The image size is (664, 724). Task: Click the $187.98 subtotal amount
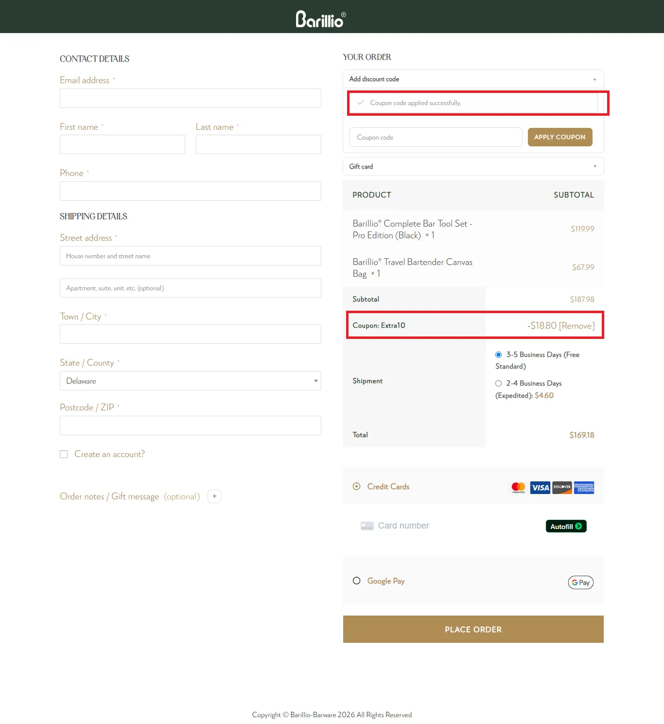click(582, 300)
